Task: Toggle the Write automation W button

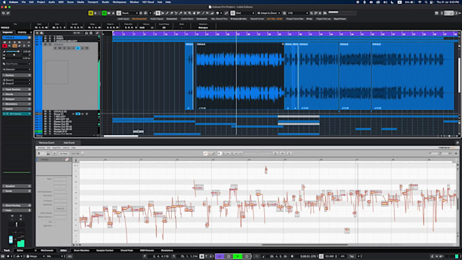Action: 109,14
